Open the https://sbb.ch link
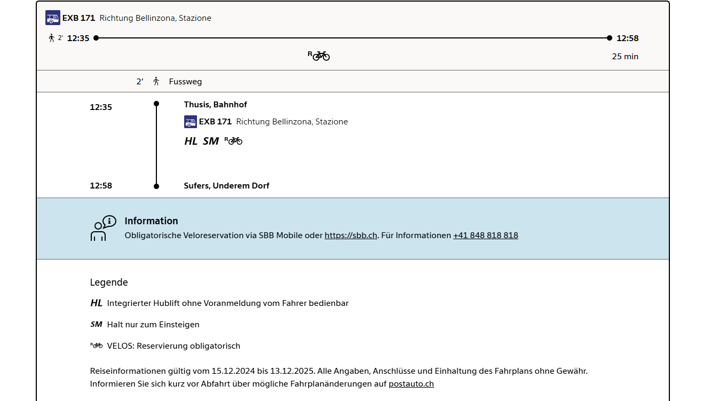Screen dimensions: 711x401 351,235
